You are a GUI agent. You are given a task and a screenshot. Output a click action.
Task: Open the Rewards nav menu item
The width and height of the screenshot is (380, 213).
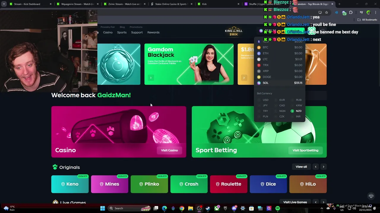(153, 32)
